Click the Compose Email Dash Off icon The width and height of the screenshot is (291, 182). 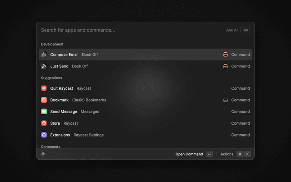[x=44, y=55]
